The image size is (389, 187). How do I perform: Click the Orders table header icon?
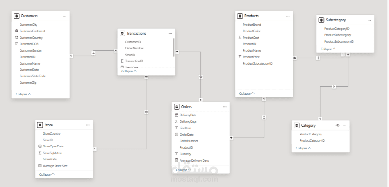click(x=177, y=106)
